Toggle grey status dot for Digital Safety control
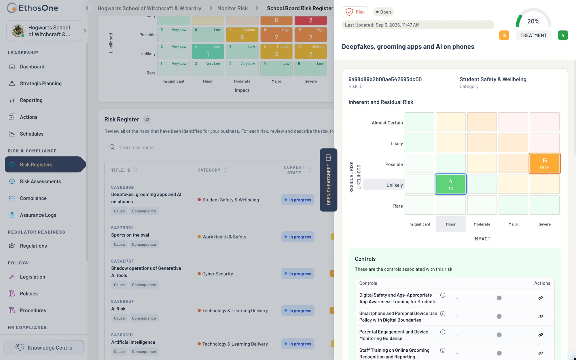The width and height of the screenshot is (576, 360). click(x=499, y=298)
